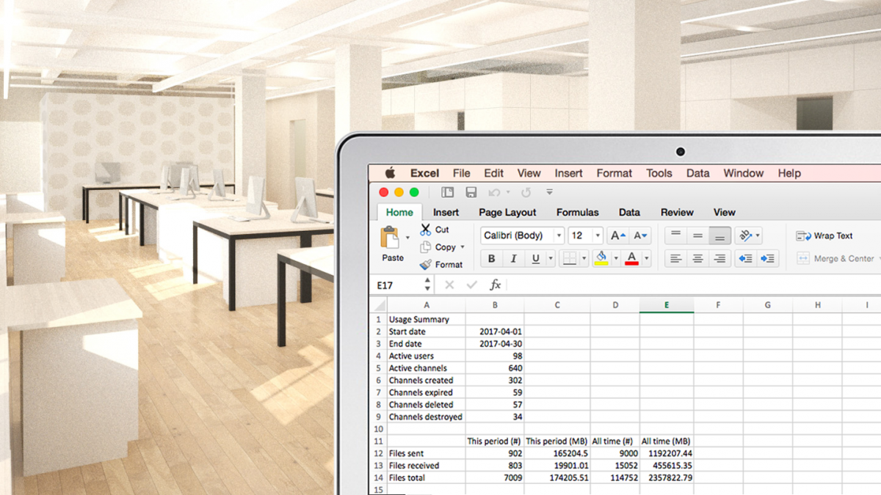Viewport: 881px width, 495px height.
Task: Undo the last action
Action: pyautogui.click(x=494, y=193)
